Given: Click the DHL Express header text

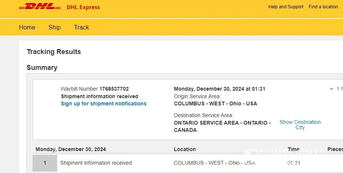Looking at the screenshot, I should point(83,7).
